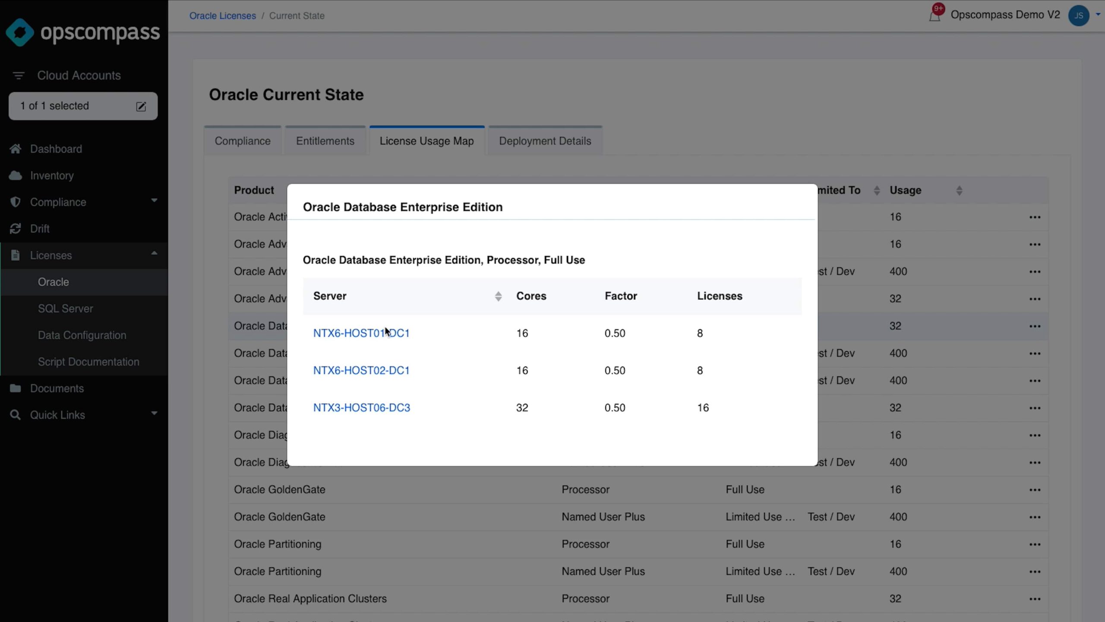The image size is (1105, 622).
Task: Click the Product column header
Action: click(x=254, y=190)
